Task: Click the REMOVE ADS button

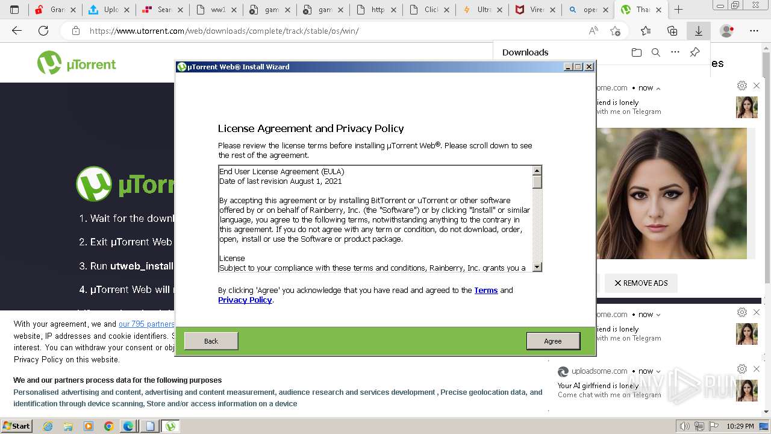Action: click(x=641, y=283)
